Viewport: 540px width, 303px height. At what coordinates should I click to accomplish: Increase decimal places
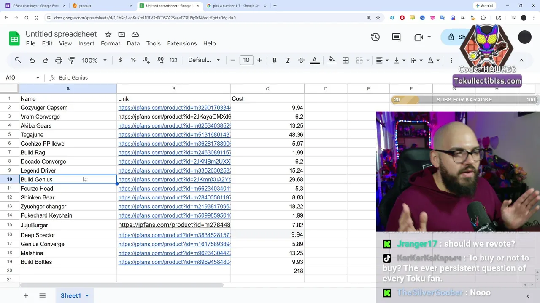click(160, 60)
